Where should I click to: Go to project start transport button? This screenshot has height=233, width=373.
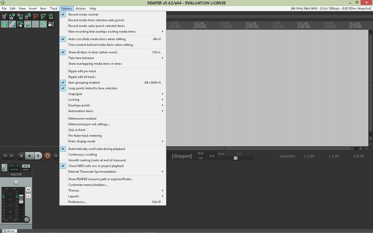point(5,156)
